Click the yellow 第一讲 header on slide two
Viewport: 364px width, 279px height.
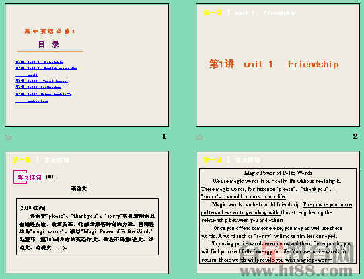tap(213, 13)
